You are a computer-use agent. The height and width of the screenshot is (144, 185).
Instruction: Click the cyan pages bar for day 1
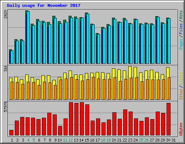(x=12, y=57)
